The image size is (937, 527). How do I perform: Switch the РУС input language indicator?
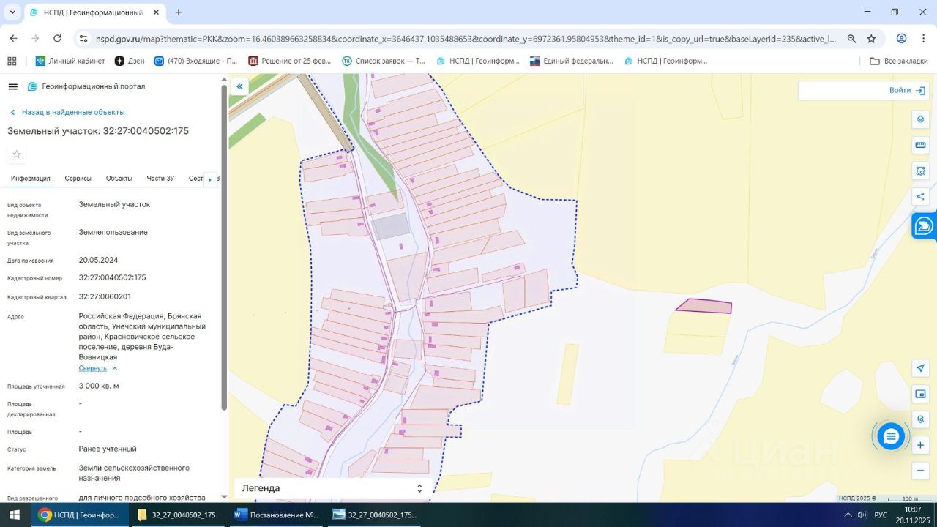(x=881, y=515)
